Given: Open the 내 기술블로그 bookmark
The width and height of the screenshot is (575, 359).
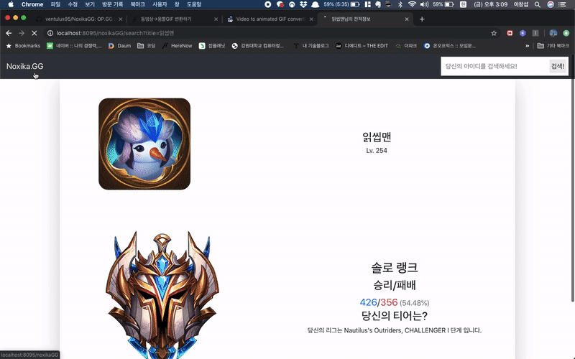Looking at the screenshot, I should pos(311,46).
